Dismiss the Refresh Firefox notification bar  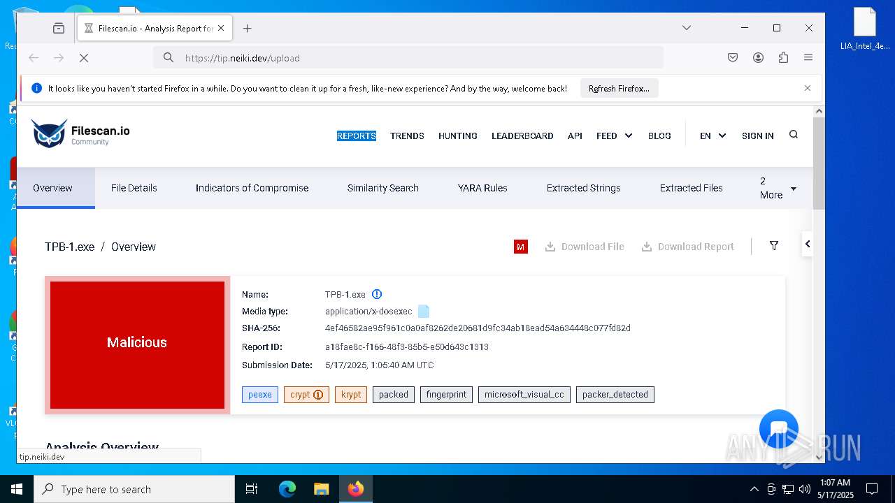[x=808, y=88]
